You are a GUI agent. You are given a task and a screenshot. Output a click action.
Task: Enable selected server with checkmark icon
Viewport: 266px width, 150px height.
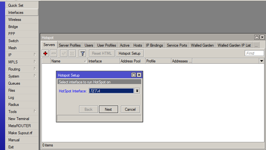click(64, 53)
